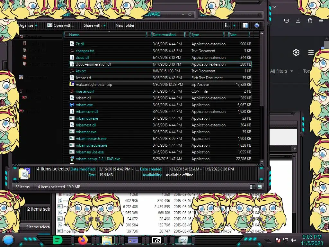Expand the browser tab list chevron
This screenshot has height=247, width=329.
pos(274,7)
